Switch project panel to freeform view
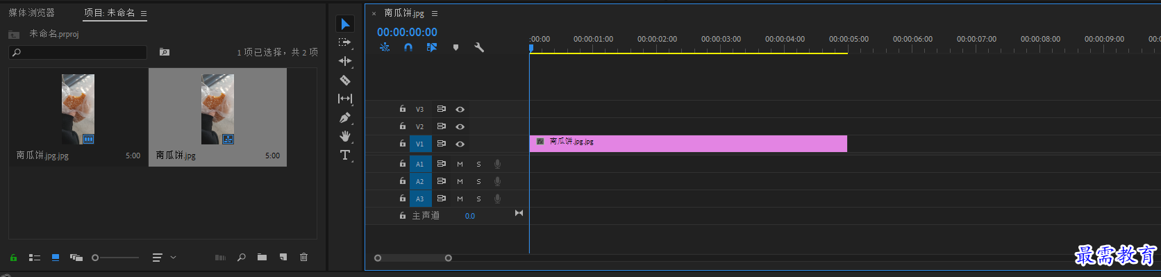Image resolution: width=1161 pixels, height=277 pixels. [76, 258]
